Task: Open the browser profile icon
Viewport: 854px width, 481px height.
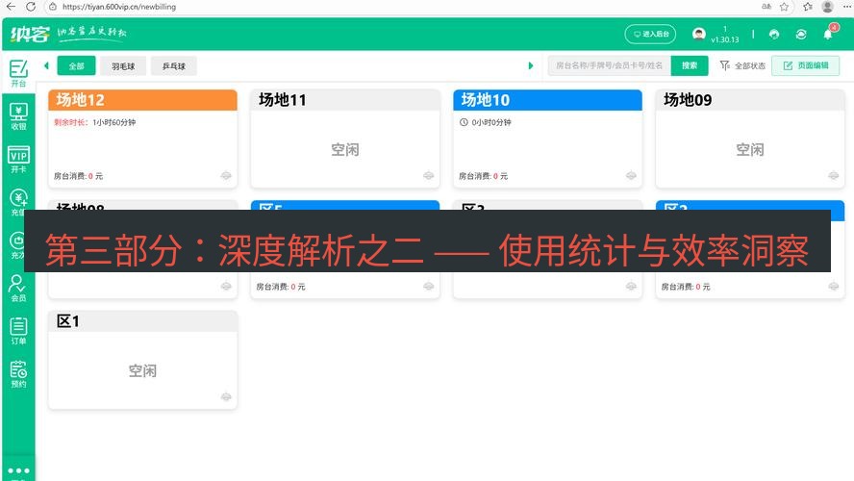Action: tap(827, 7)
